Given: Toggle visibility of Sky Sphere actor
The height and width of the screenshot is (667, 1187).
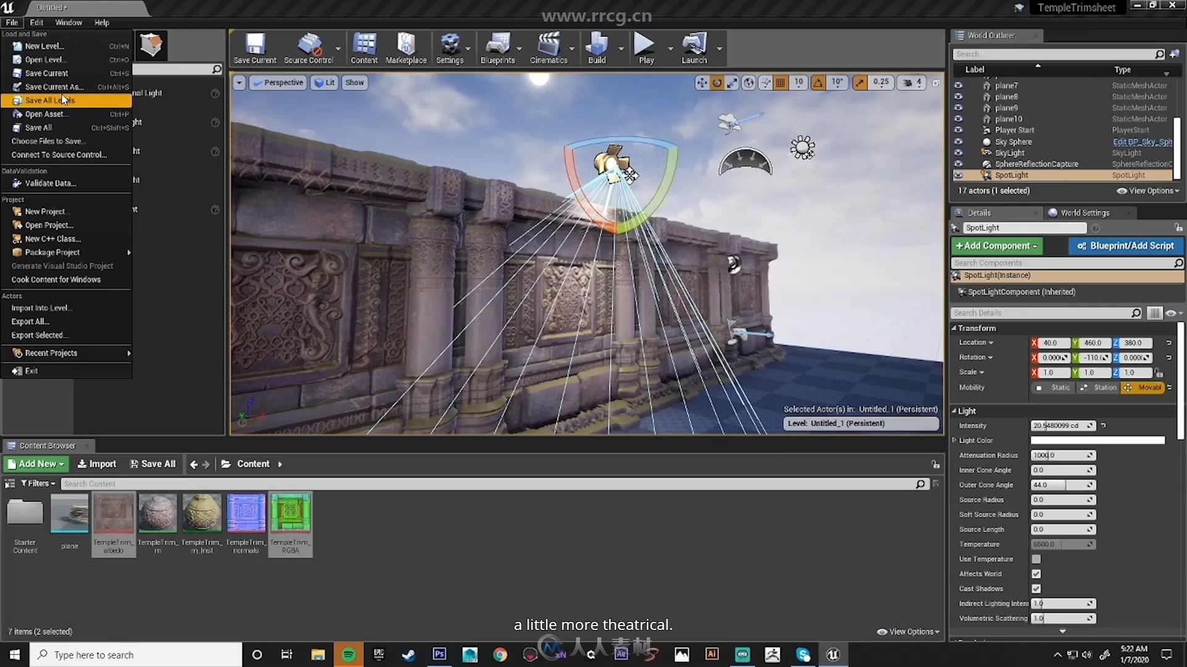Looking at the screenshot, I should (958, 141).
